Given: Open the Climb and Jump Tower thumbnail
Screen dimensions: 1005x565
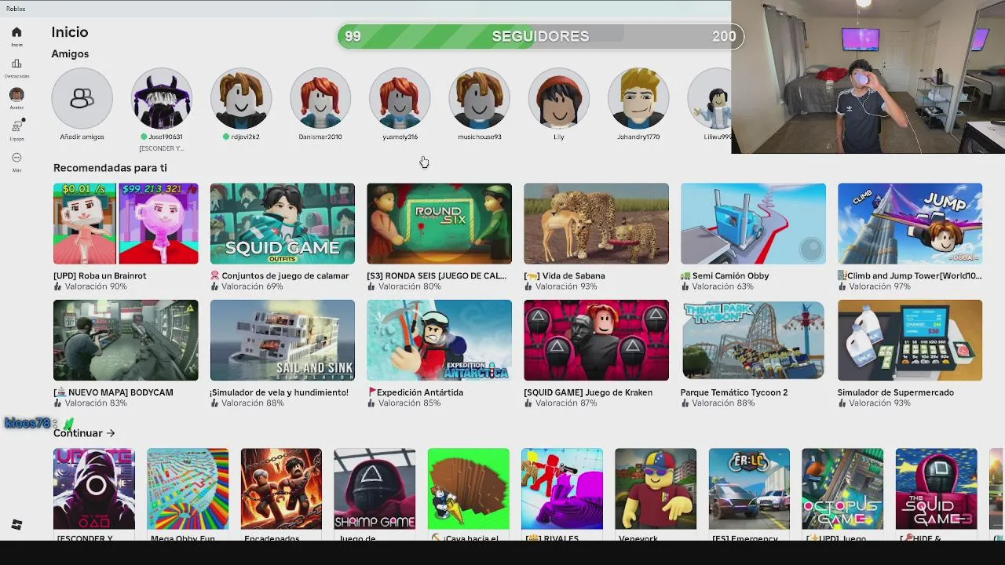Looking at the screenshot, I should pyautogui.click(x=910, y=224).
